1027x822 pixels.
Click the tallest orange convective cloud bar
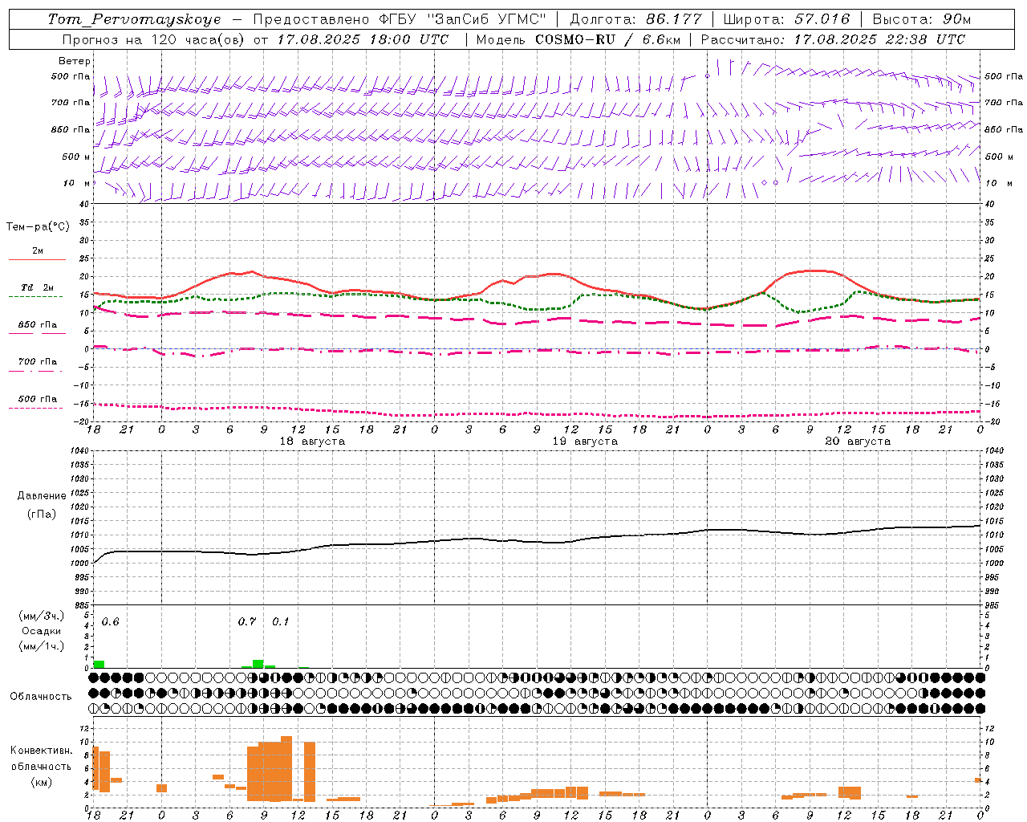286,768
